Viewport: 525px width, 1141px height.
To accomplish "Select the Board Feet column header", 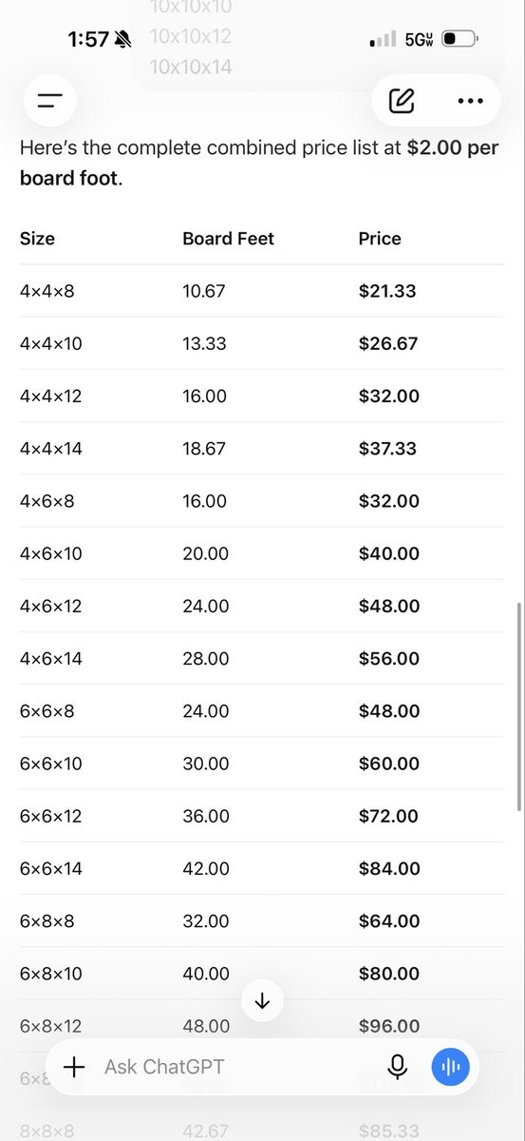I will (x=228, y=239).
